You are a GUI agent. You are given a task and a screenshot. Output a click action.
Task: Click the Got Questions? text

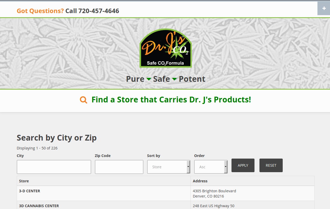[x=40, y=11]
